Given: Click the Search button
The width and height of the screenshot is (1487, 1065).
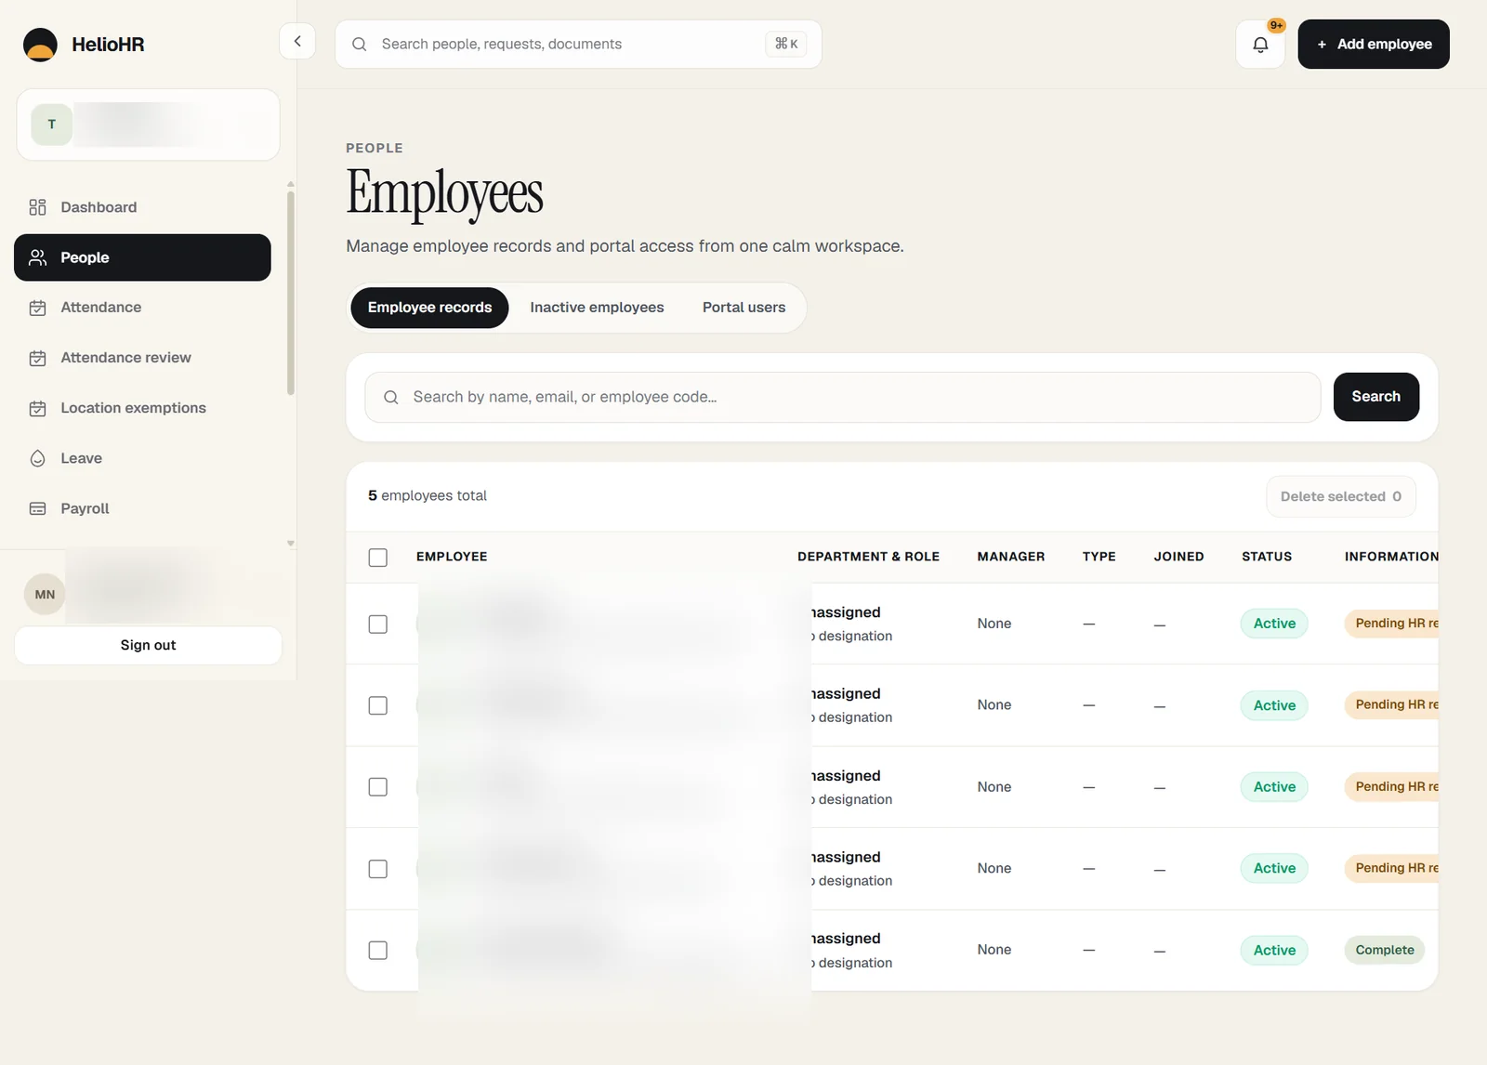Looking at the screenshot, I should coord(1376,397).
